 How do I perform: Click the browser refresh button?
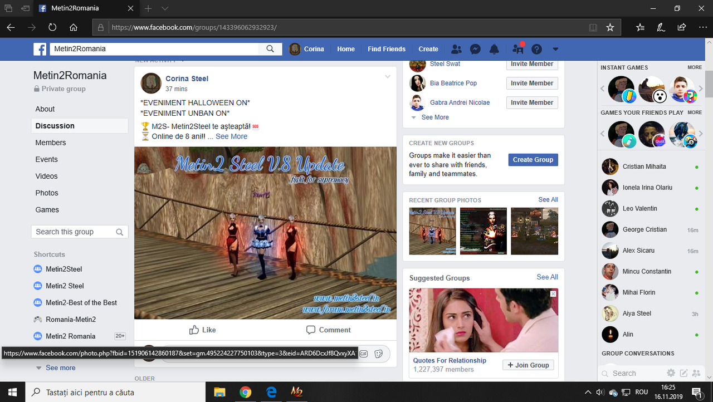pyautogui.click(x=52, y=27)
